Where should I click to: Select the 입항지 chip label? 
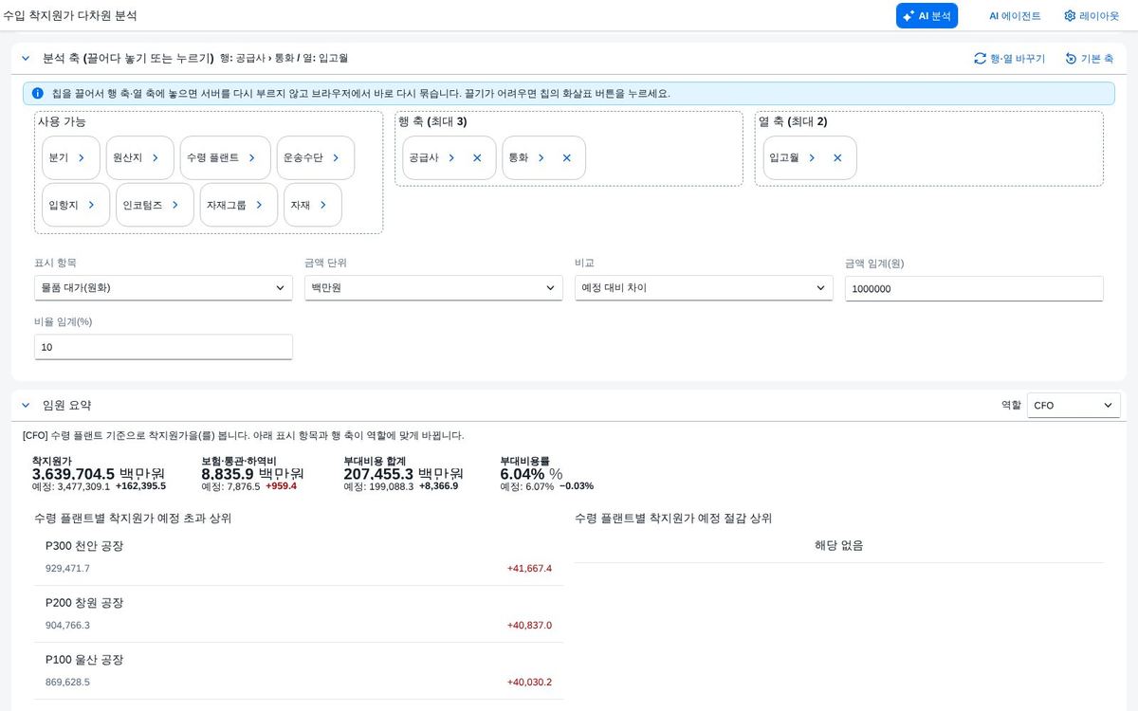64,205
